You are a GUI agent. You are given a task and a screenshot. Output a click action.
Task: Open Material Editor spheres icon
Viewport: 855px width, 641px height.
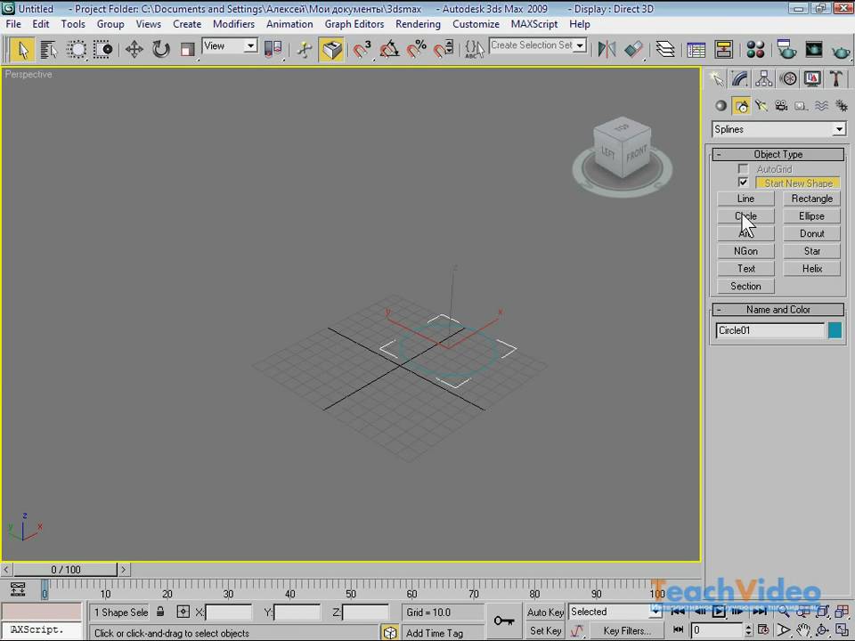[x=755, y=50]
